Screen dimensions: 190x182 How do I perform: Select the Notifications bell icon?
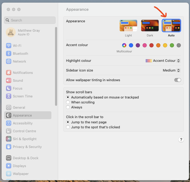pyautogui.click(x=9, y=73)
